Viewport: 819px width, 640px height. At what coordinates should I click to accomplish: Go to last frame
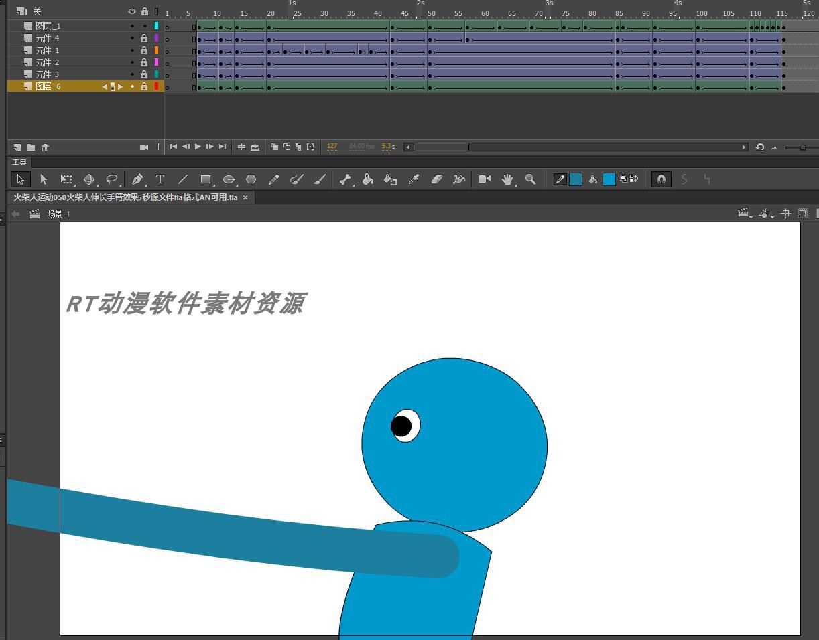pos(223,147)
